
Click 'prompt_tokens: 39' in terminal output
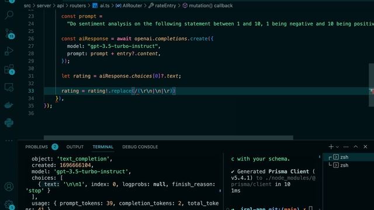click(x=86, y=204)
